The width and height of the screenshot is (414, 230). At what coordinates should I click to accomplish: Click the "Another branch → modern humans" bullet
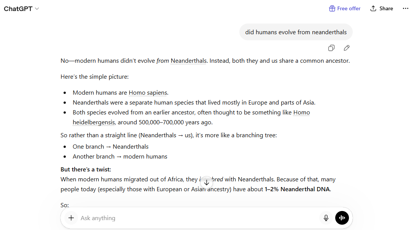120,157
